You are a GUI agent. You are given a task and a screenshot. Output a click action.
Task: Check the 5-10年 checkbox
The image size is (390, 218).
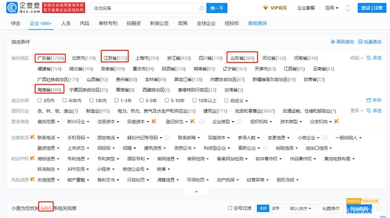pyautogui.click(x=167, y=100)
